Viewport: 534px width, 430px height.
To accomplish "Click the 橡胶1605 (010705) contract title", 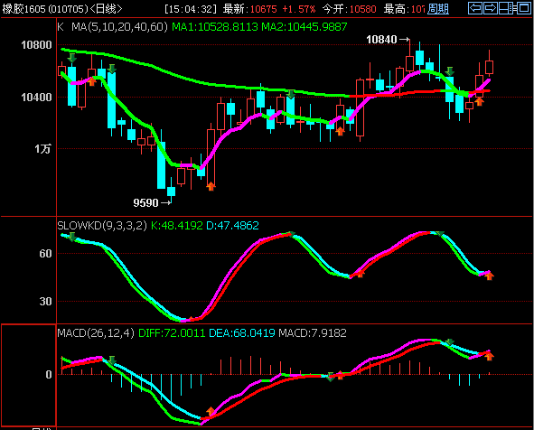I will 45,9.
